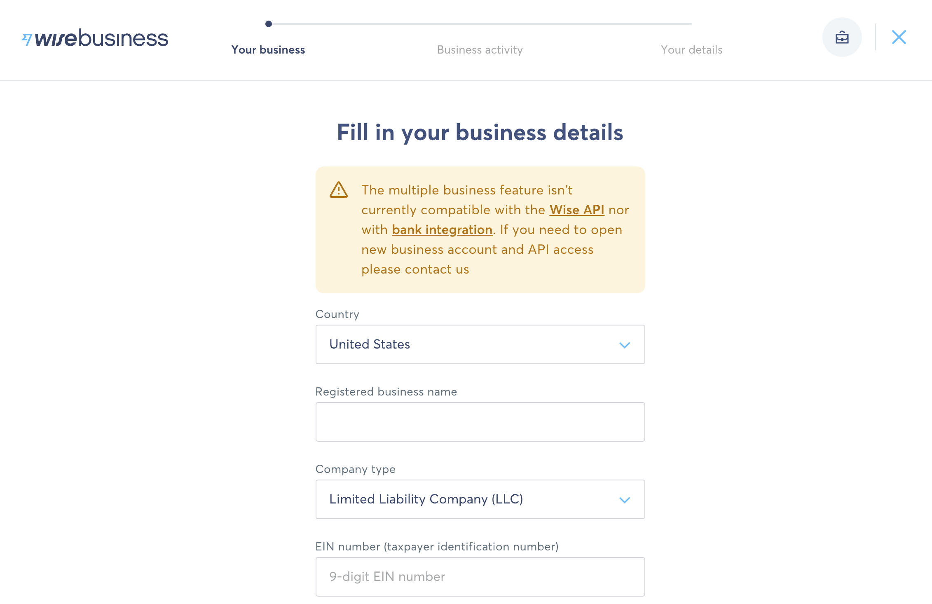The image size is (932, 604).
Task: Click the yellow API compatibility notice
Action: click(480, 230)
